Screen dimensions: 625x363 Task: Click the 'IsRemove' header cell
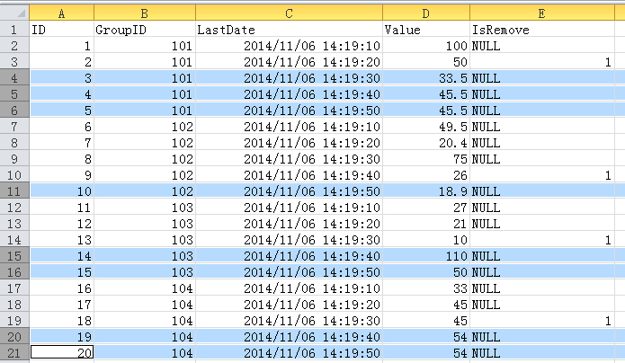coord(542,29)
